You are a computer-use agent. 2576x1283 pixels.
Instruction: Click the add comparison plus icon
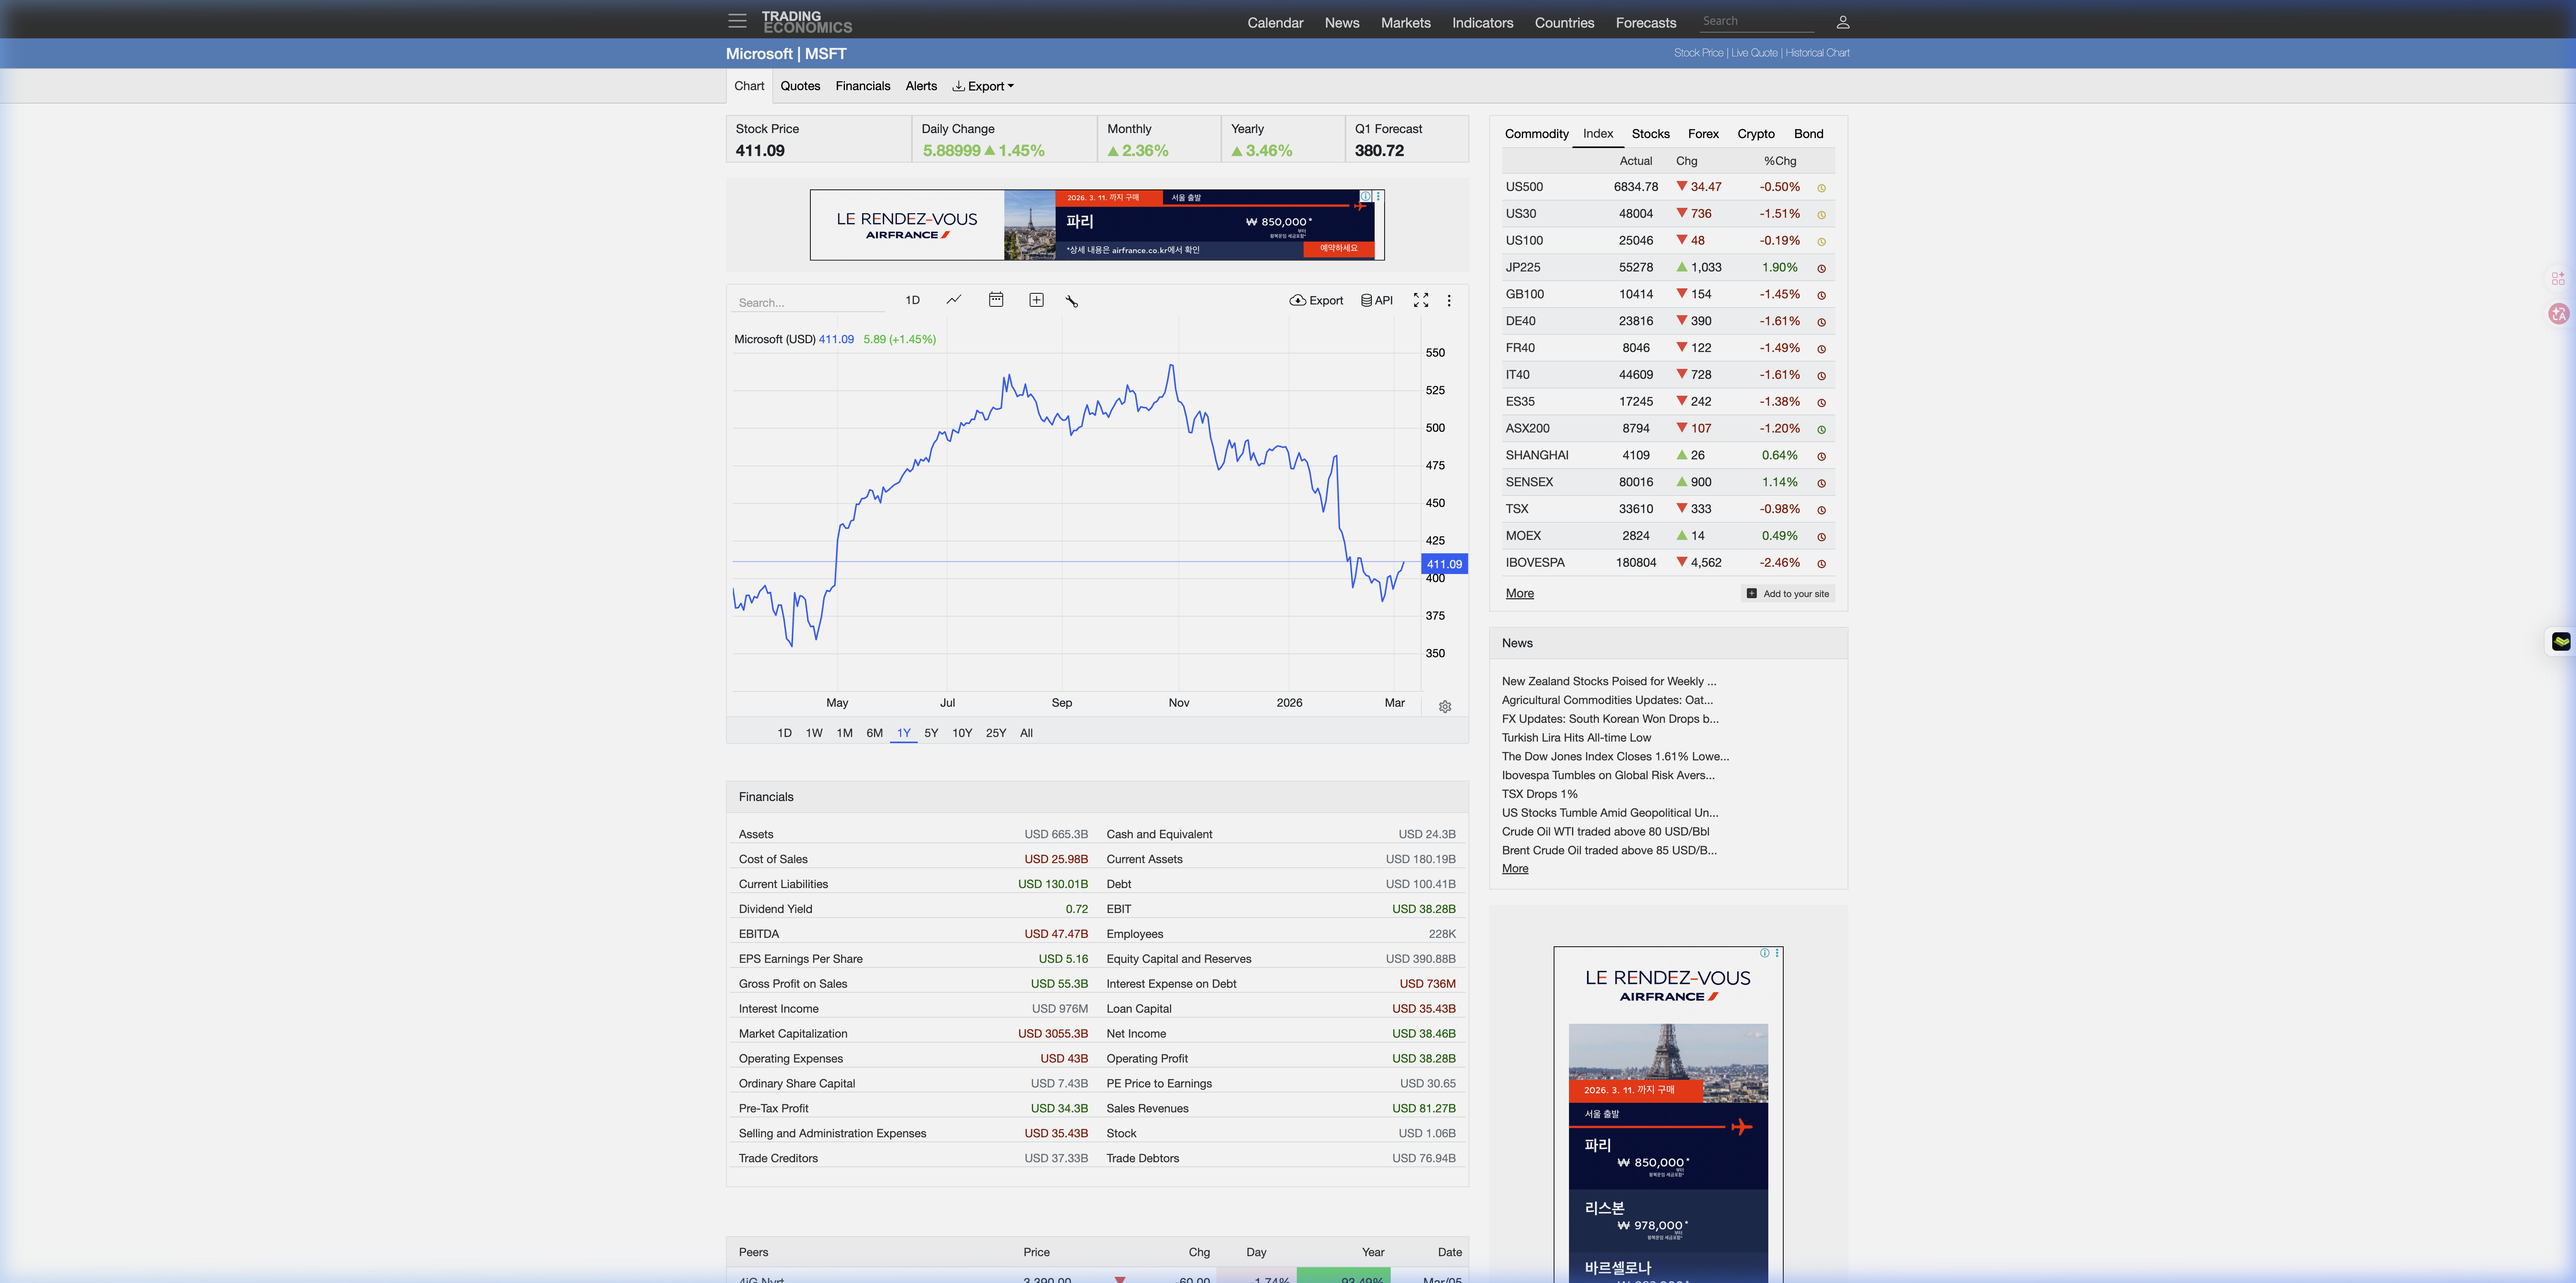[1036, 300]
